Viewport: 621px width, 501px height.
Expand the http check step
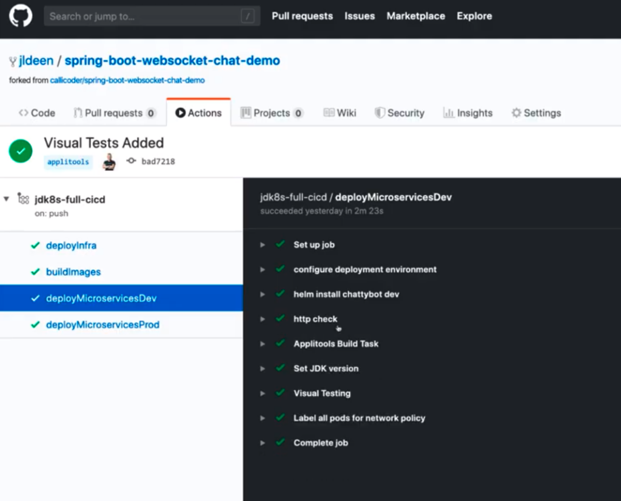coord(263,319)
